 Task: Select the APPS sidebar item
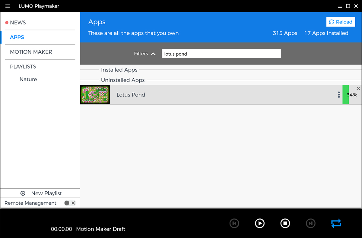coord(17,37)
